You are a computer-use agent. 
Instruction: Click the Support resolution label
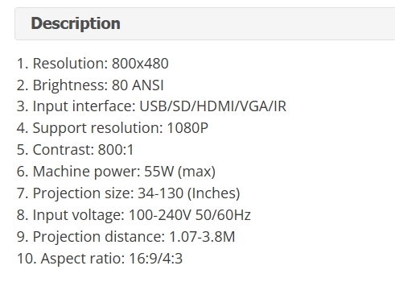(x=98, y=128)
